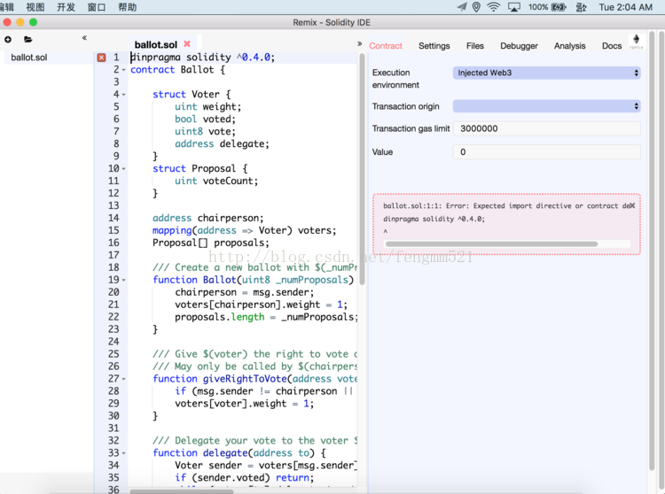This screenshot has height=494, width=665.
Task: Fold giveRightToVote function at line 27
Action: (x=124, y=379)
